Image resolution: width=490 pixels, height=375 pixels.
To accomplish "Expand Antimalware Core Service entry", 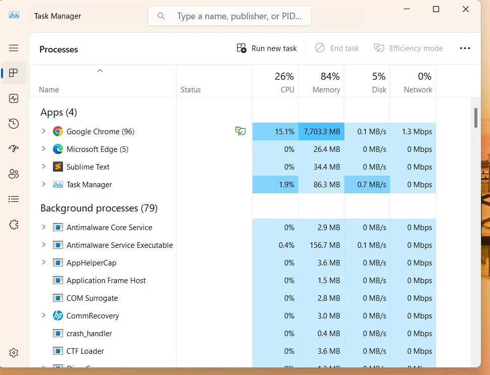I will click(x=44, y=227).
